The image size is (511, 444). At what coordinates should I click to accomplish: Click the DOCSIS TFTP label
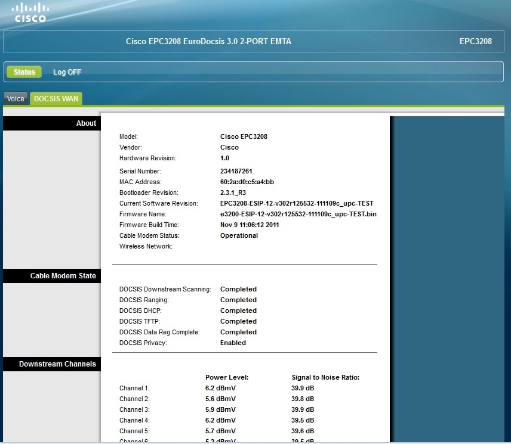(x=140, y=321)
